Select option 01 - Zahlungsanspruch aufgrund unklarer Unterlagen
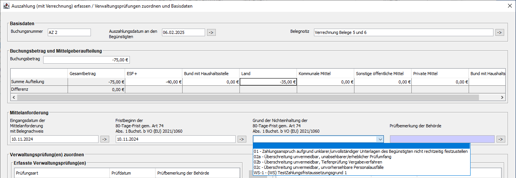The height and width of the screenshot is (178, 516). tap(361, 151)
